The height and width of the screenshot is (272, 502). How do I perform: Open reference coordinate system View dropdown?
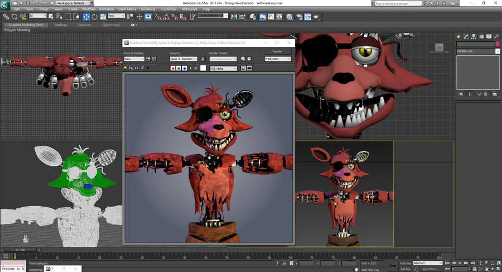116,16
